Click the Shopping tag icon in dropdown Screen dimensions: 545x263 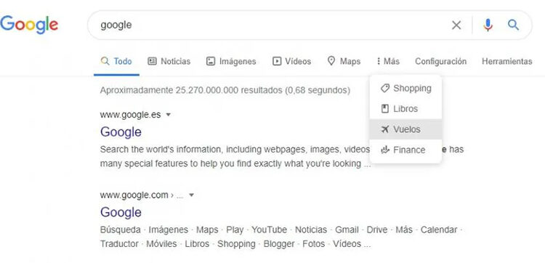[x=384, y=88]
